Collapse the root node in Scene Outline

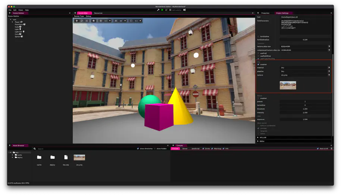point(11,19)
